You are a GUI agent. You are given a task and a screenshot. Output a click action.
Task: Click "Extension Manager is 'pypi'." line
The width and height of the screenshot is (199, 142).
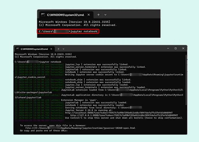coord(80,100)
